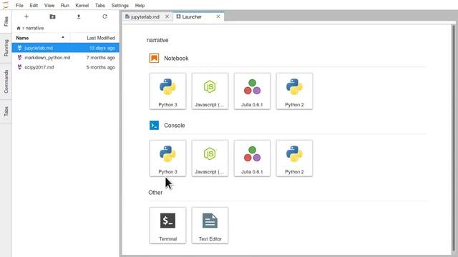Launch a Python 3 notebook
This screenshot has height=257, width=458.
click(167, 91)
